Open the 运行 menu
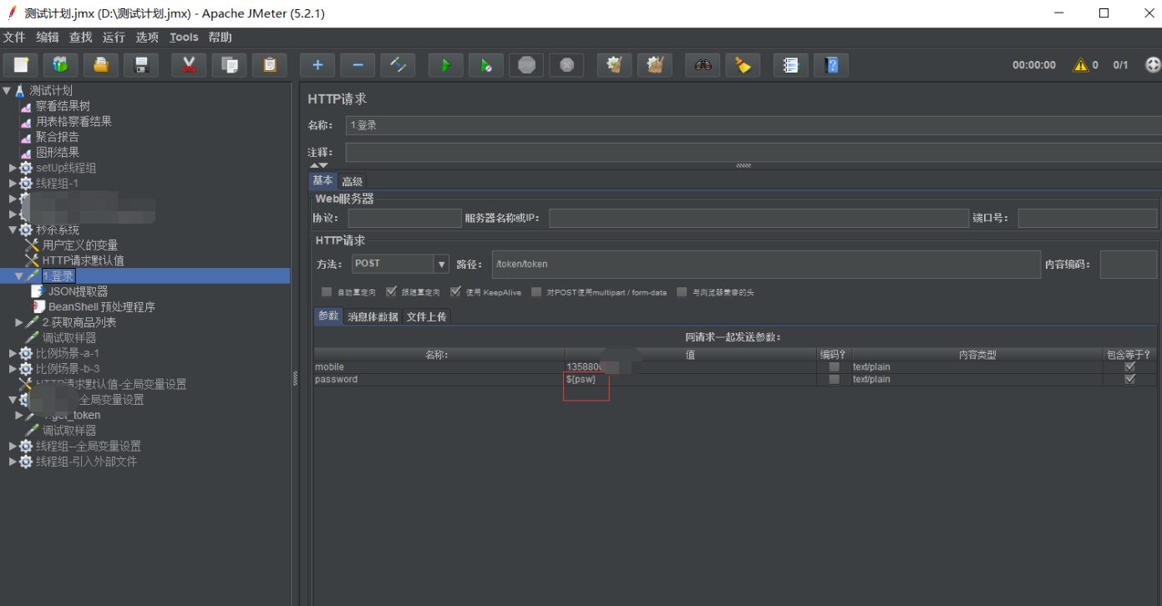The width and height of the screenshot is (1162, 606). pos(114,38)
